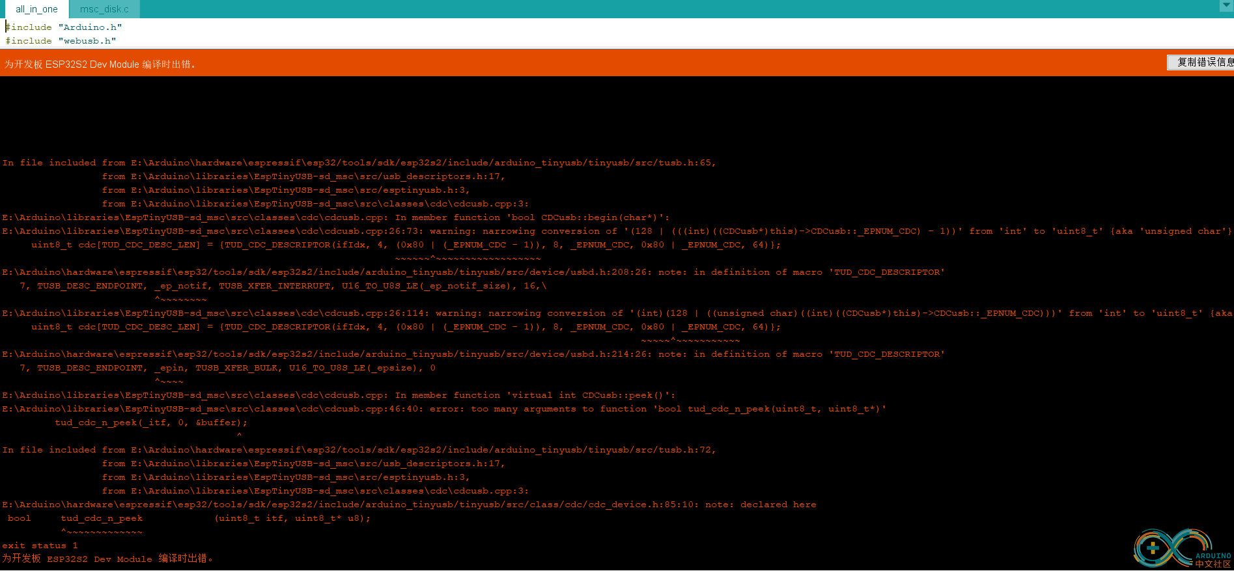Click the tud_cdc_n_peek(_itf, 0, &buffer); line
The height and width of the screenshot is (571, 1234).
[x=151, y=423]
